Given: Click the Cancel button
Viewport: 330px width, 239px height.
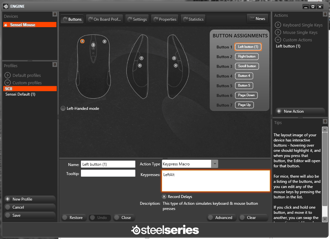Looking at the screenshot, I should (30, 207).
